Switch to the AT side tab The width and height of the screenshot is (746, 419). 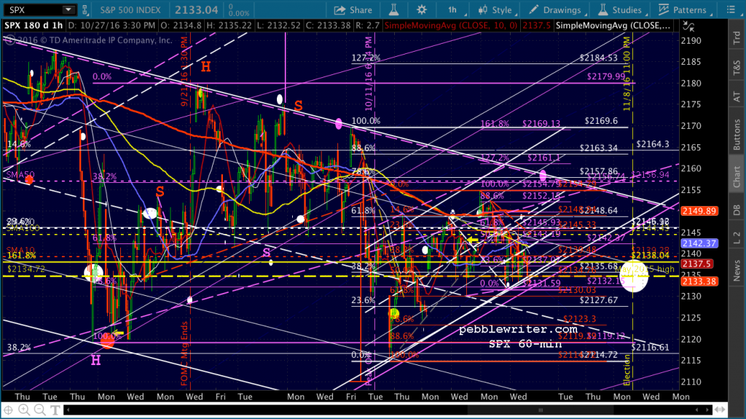click(737, 97)
